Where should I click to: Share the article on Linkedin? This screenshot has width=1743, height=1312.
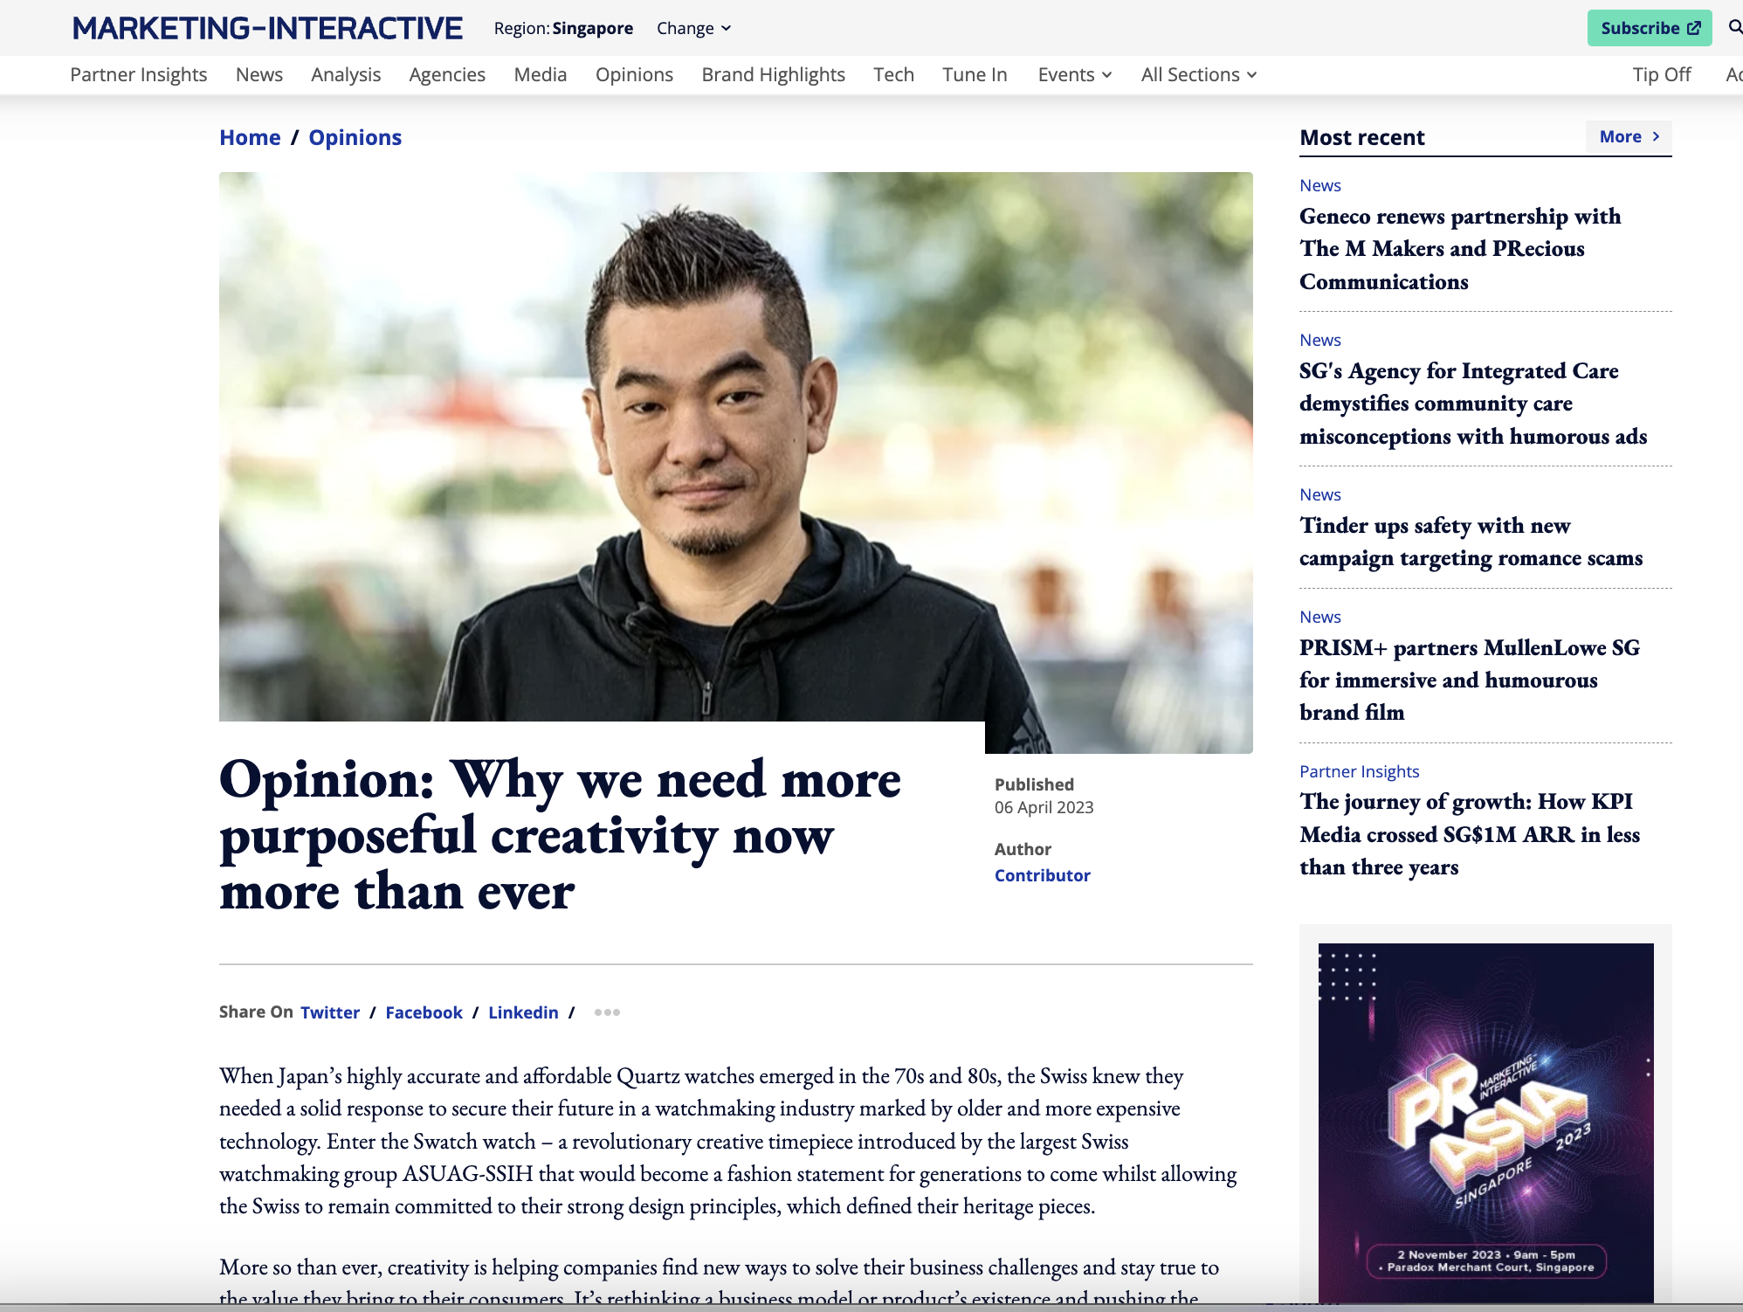(523, 1012)
